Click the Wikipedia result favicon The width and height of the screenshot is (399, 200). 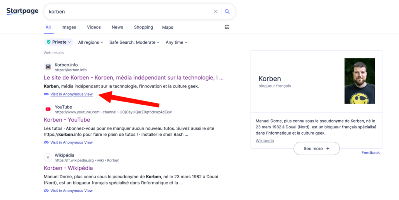(x=48, y=158)
